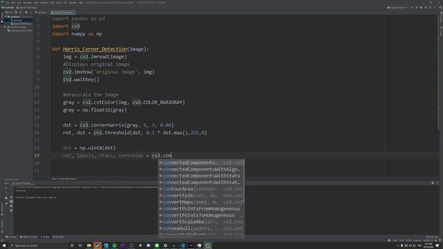Place cursor on line 19 code
The image size is (443, 249).
pyautogui.click(x=117, y=156)
